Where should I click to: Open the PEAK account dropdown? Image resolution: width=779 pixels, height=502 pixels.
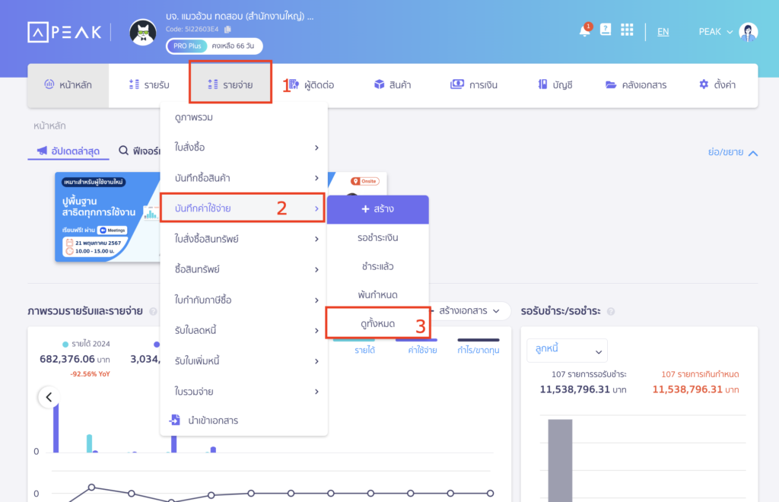tap(715, 32)
